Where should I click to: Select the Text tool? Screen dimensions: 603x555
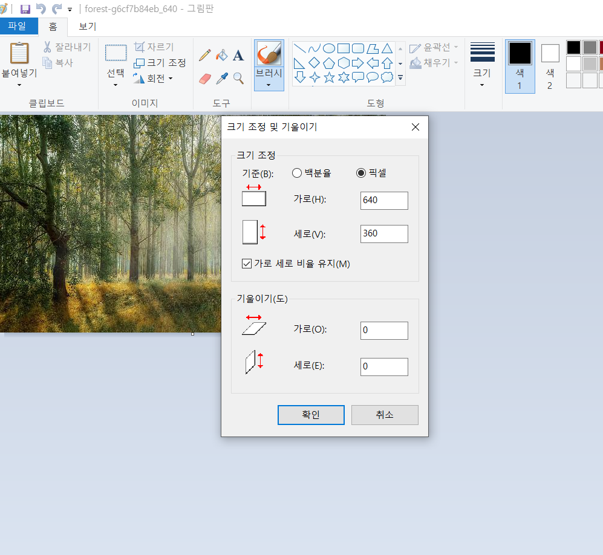[238, 55]
